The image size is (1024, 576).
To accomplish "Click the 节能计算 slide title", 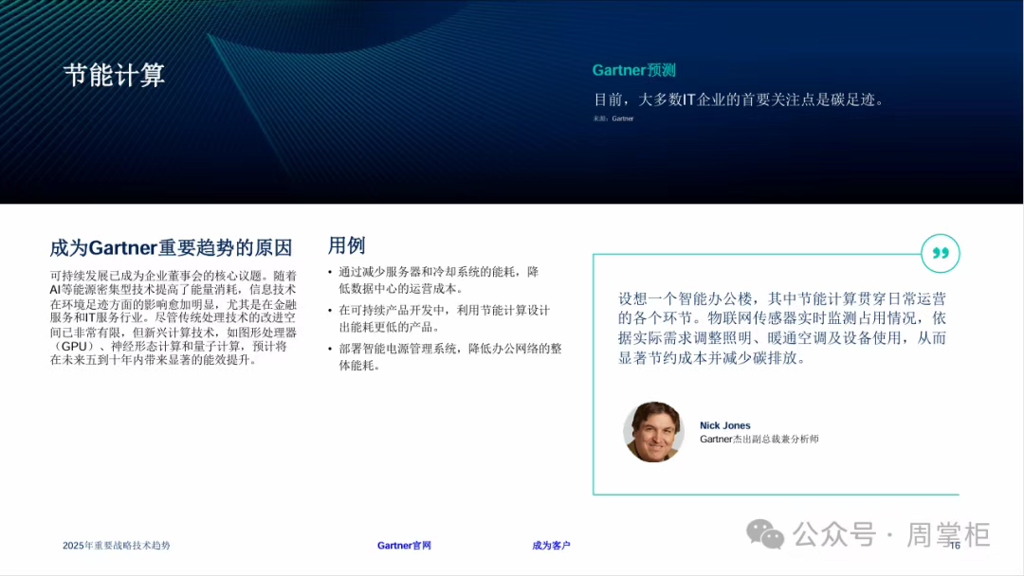I will (x=114, y=76).
